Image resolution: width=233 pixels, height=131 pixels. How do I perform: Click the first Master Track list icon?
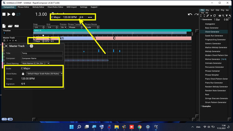coord(4,40)
